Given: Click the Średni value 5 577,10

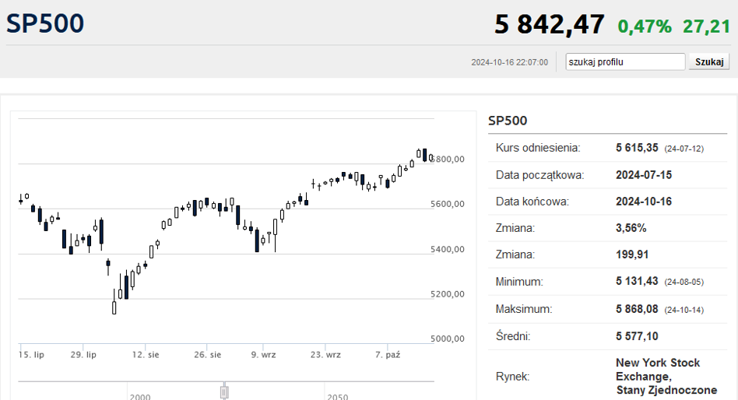Looking at the screenshot, I should 637,336.
